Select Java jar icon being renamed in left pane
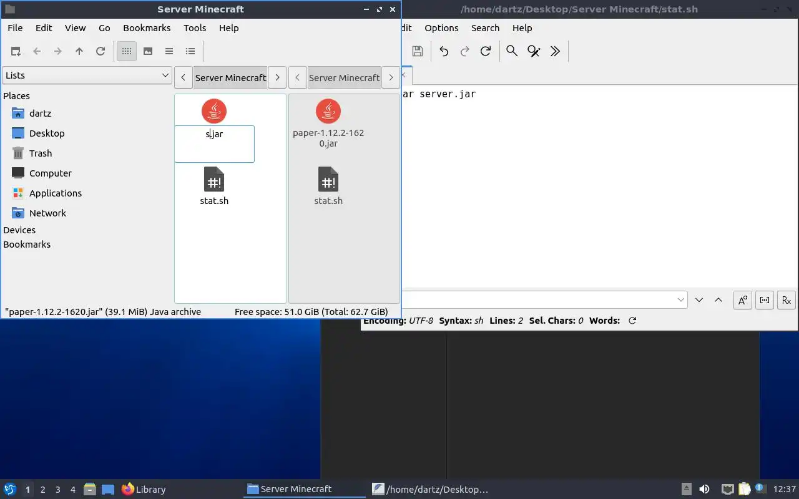This screenshot has width=799, height=499. click(x=214, y=111)
